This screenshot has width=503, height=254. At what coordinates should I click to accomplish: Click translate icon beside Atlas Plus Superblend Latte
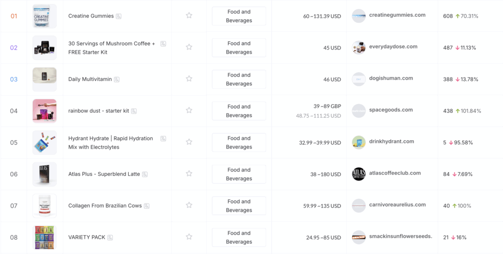click(145, 174)
